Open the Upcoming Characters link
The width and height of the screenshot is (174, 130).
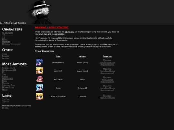(x=11, y=44)
